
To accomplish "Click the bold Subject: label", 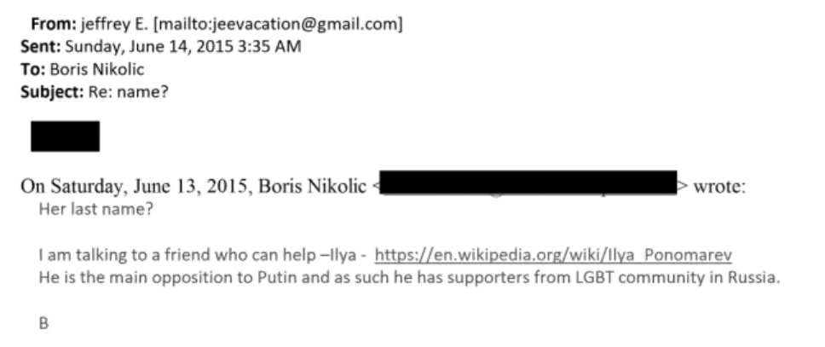I will tap(52, 91).
